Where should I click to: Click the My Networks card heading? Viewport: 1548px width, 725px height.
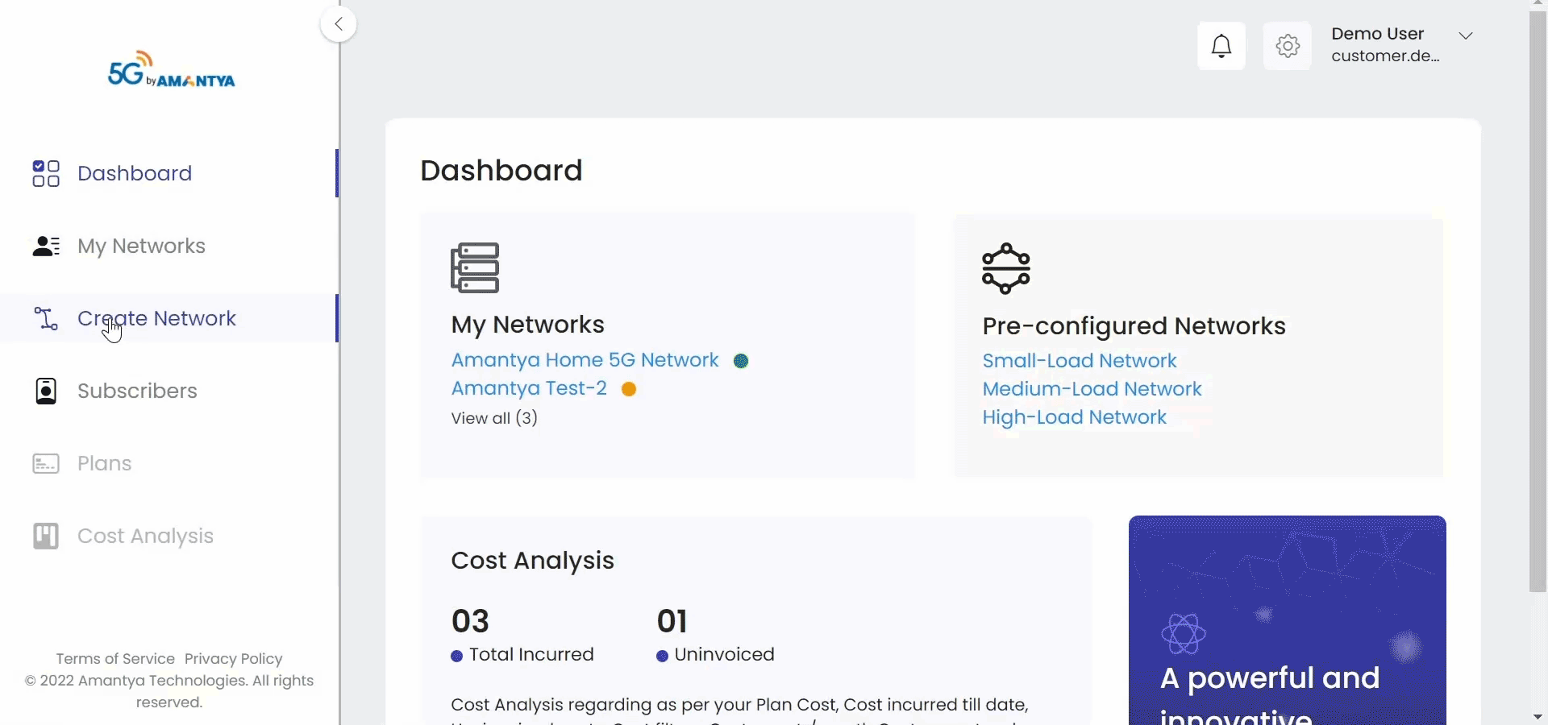pos(528,325)
